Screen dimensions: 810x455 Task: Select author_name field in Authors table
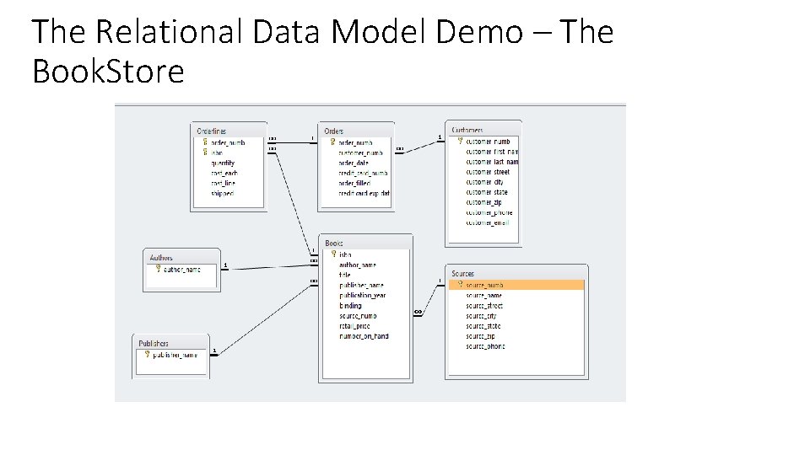coord(182,270)
